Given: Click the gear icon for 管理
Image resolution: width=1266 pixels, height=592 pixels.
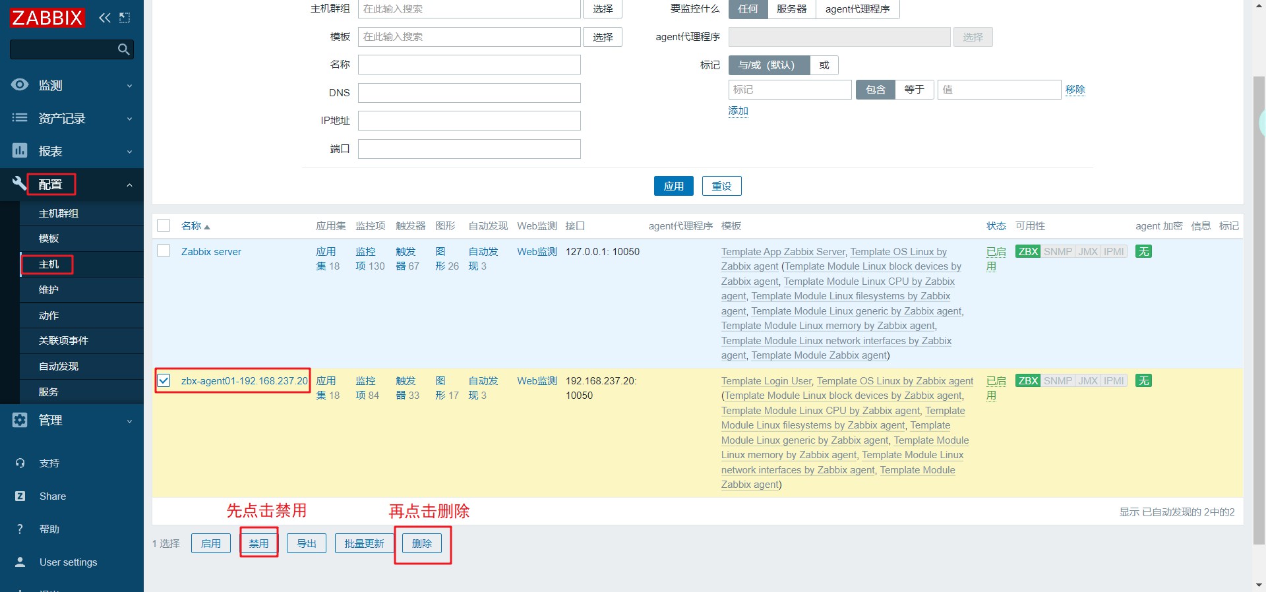Looking at the screenshot, I should 20,420.
